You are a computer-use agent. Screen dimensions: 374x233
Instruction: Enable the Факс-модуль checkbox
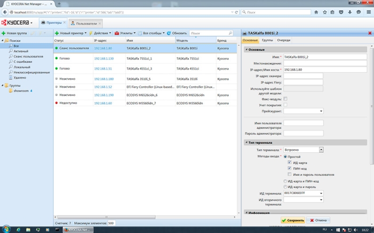point(286,99)
